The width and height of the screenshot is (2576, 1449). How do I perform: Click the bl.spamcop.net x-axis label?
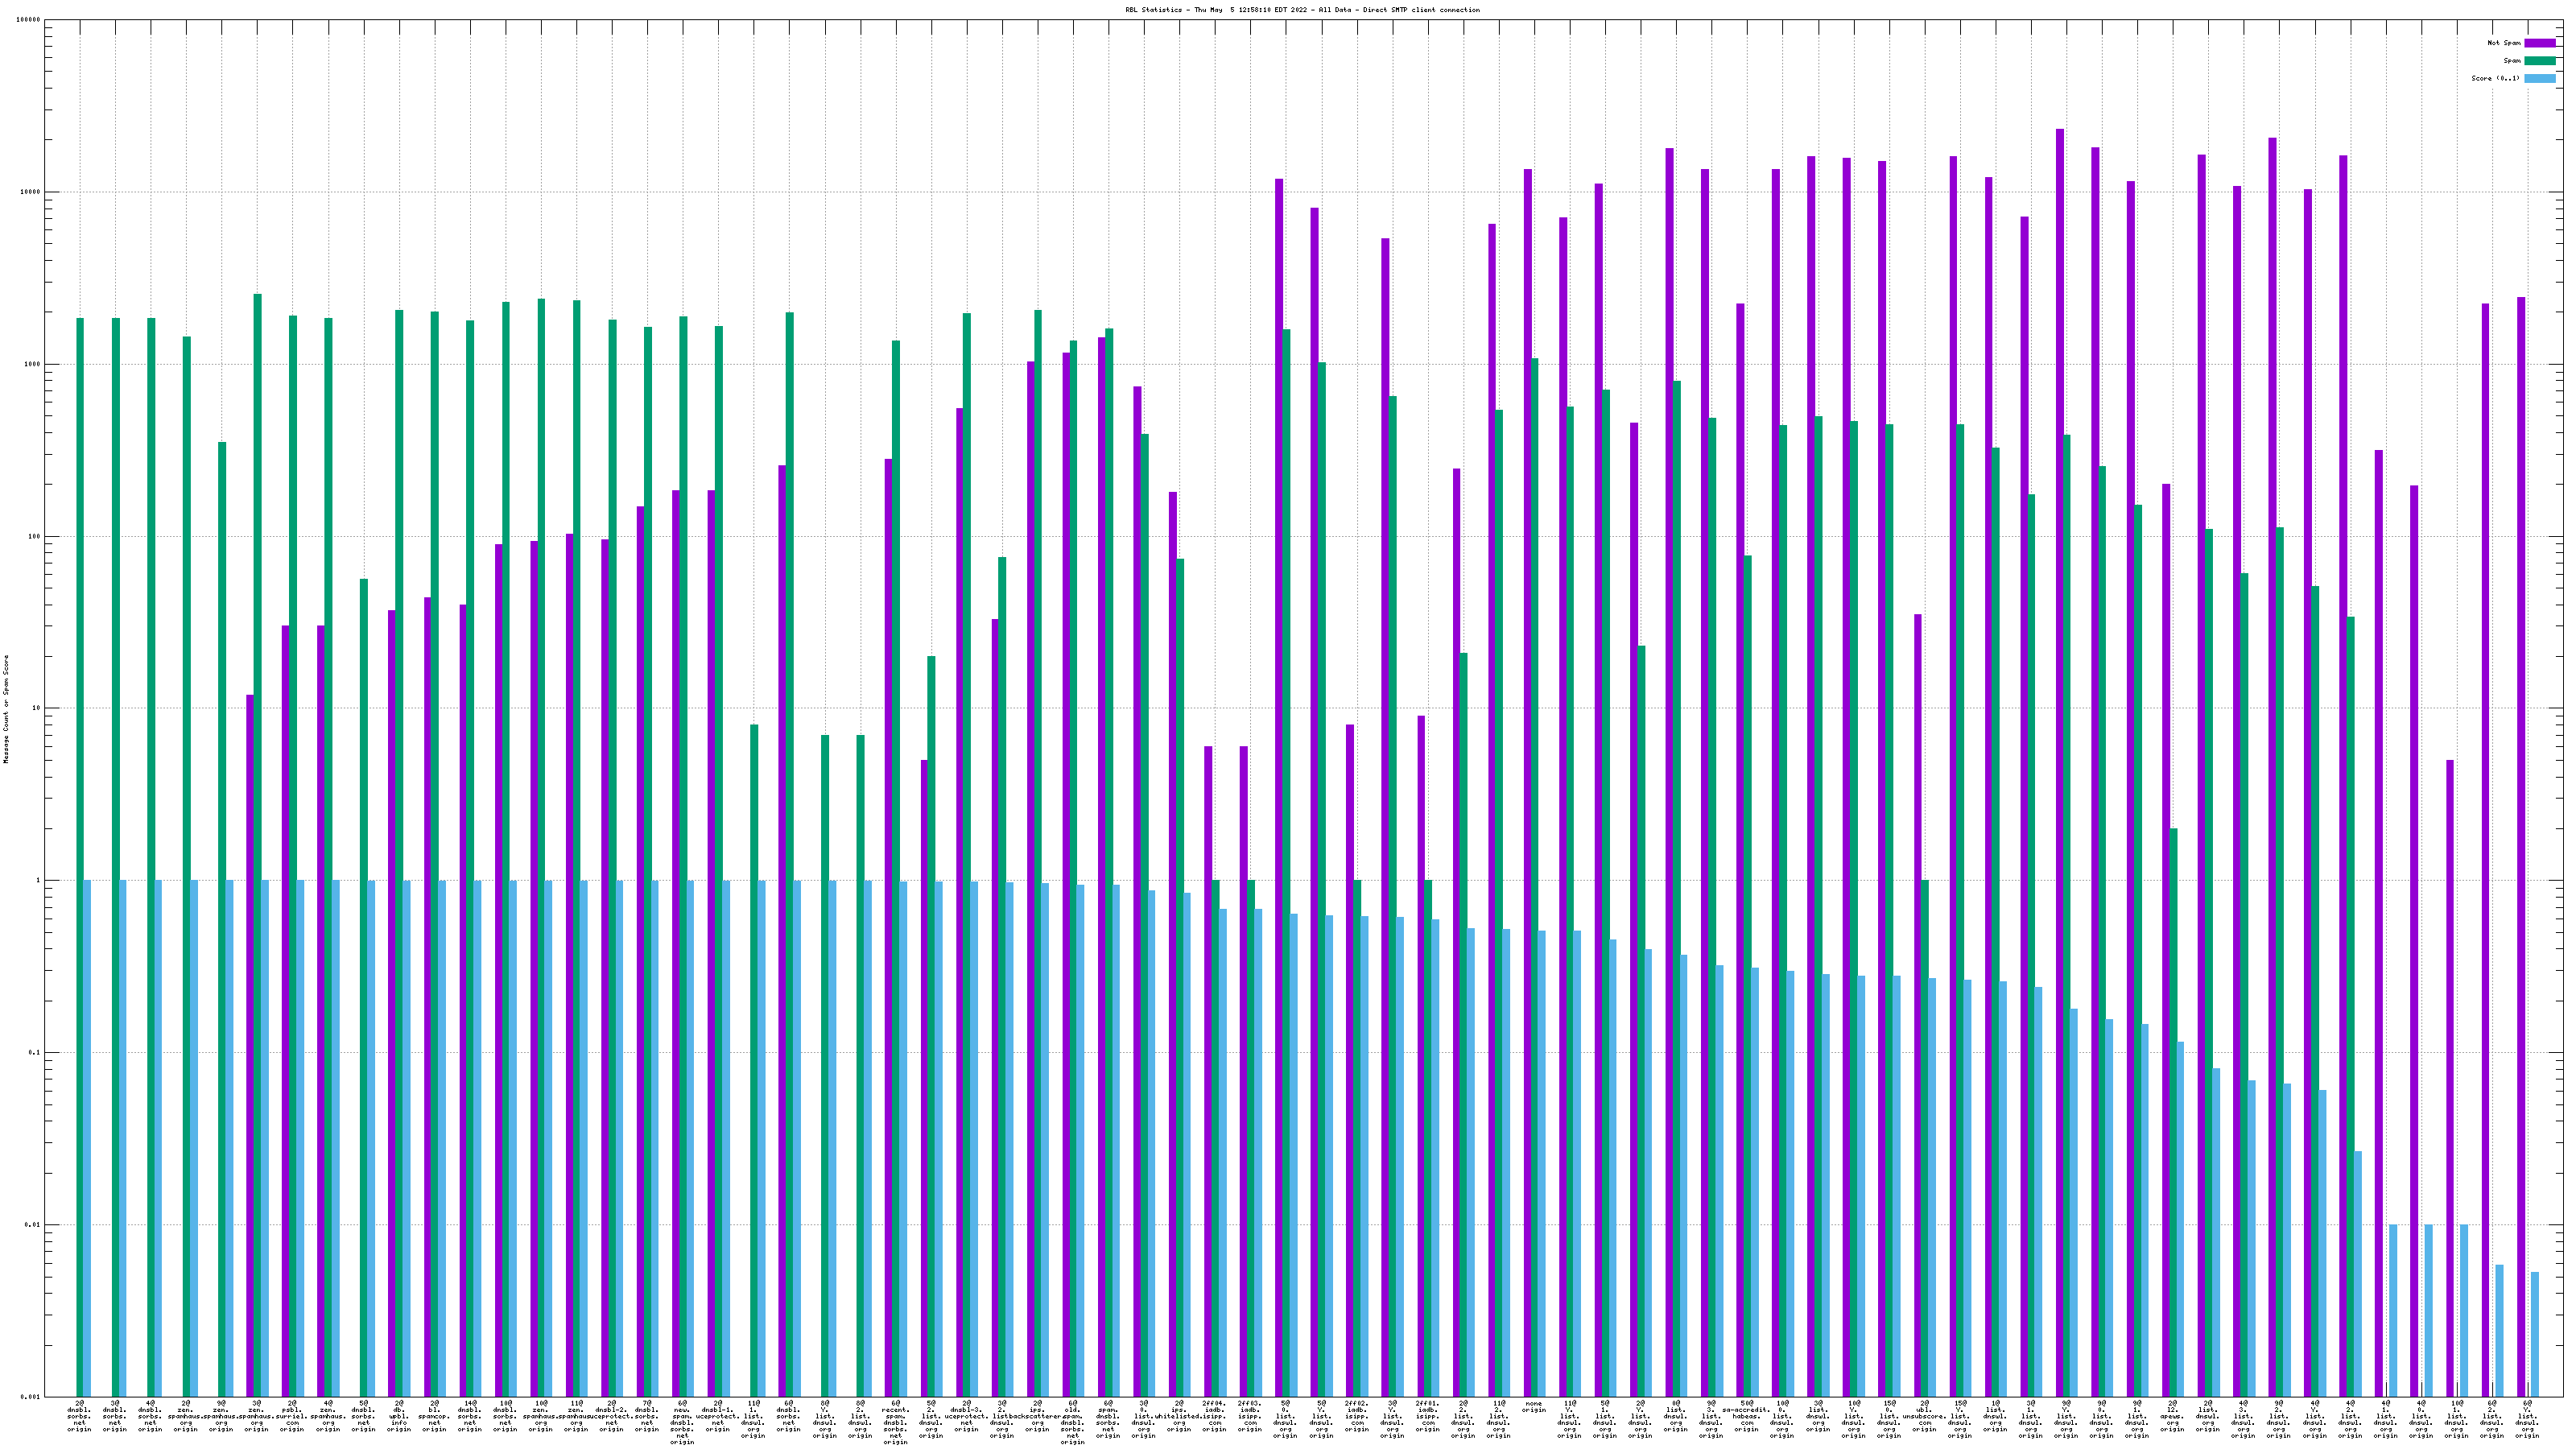(434, 1417)
